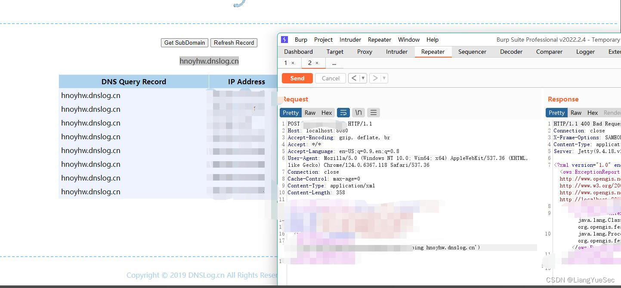This screenshot has width=621, height=288.
Task: Select Raw view in Response panel
Action: tap(576, 113)
